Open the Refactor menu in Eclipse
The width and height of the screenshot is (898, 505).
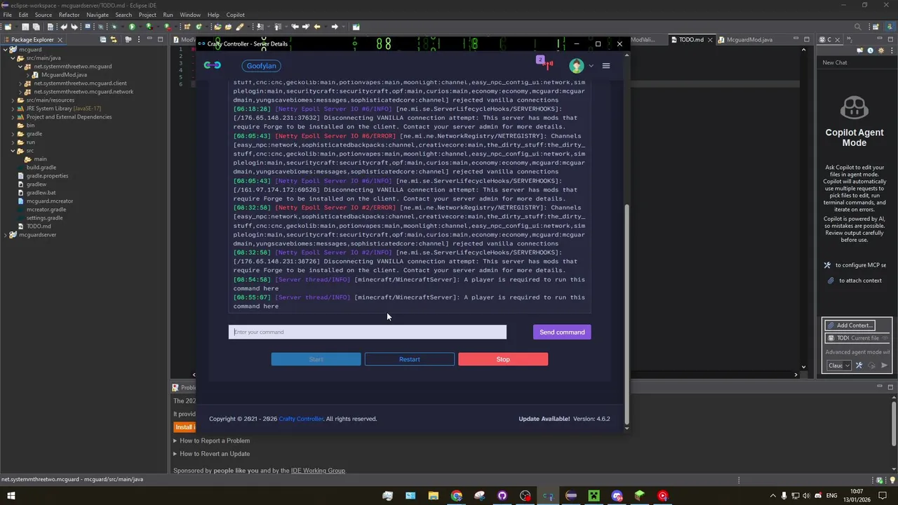pyautogui.click(x=69, y=15)
